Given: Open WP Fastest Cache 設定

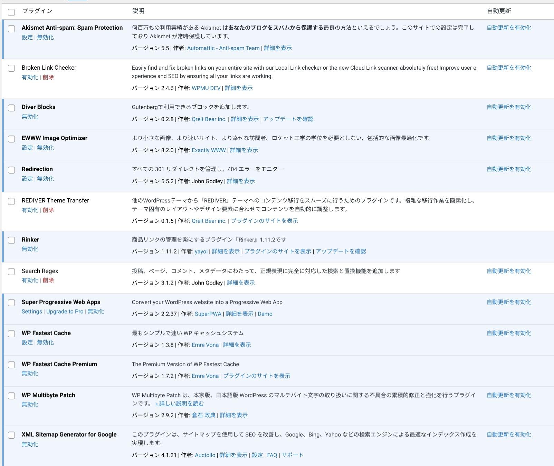Looking at the screenshot, I should click(x=27, y=343).
